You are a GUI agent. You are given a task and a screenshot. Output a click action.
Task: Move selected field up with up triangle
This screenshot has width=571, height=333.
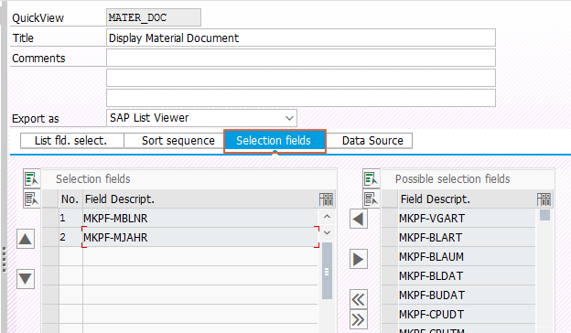click(x=26, y=239)
